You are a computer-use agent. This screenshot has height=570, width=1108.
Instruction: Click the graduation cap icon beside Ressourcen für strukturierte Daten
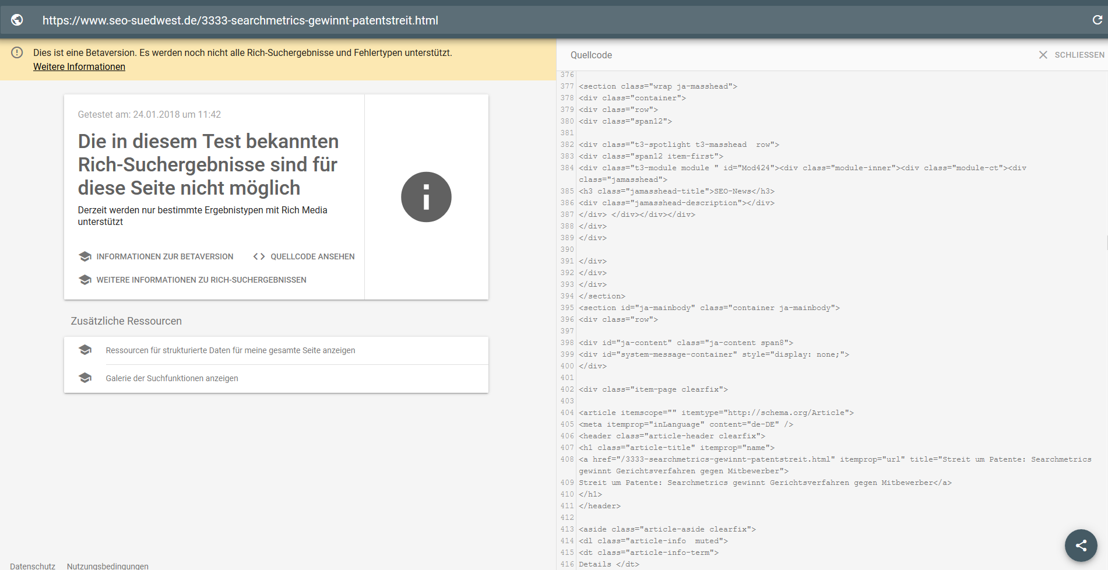tap(85, 350)
